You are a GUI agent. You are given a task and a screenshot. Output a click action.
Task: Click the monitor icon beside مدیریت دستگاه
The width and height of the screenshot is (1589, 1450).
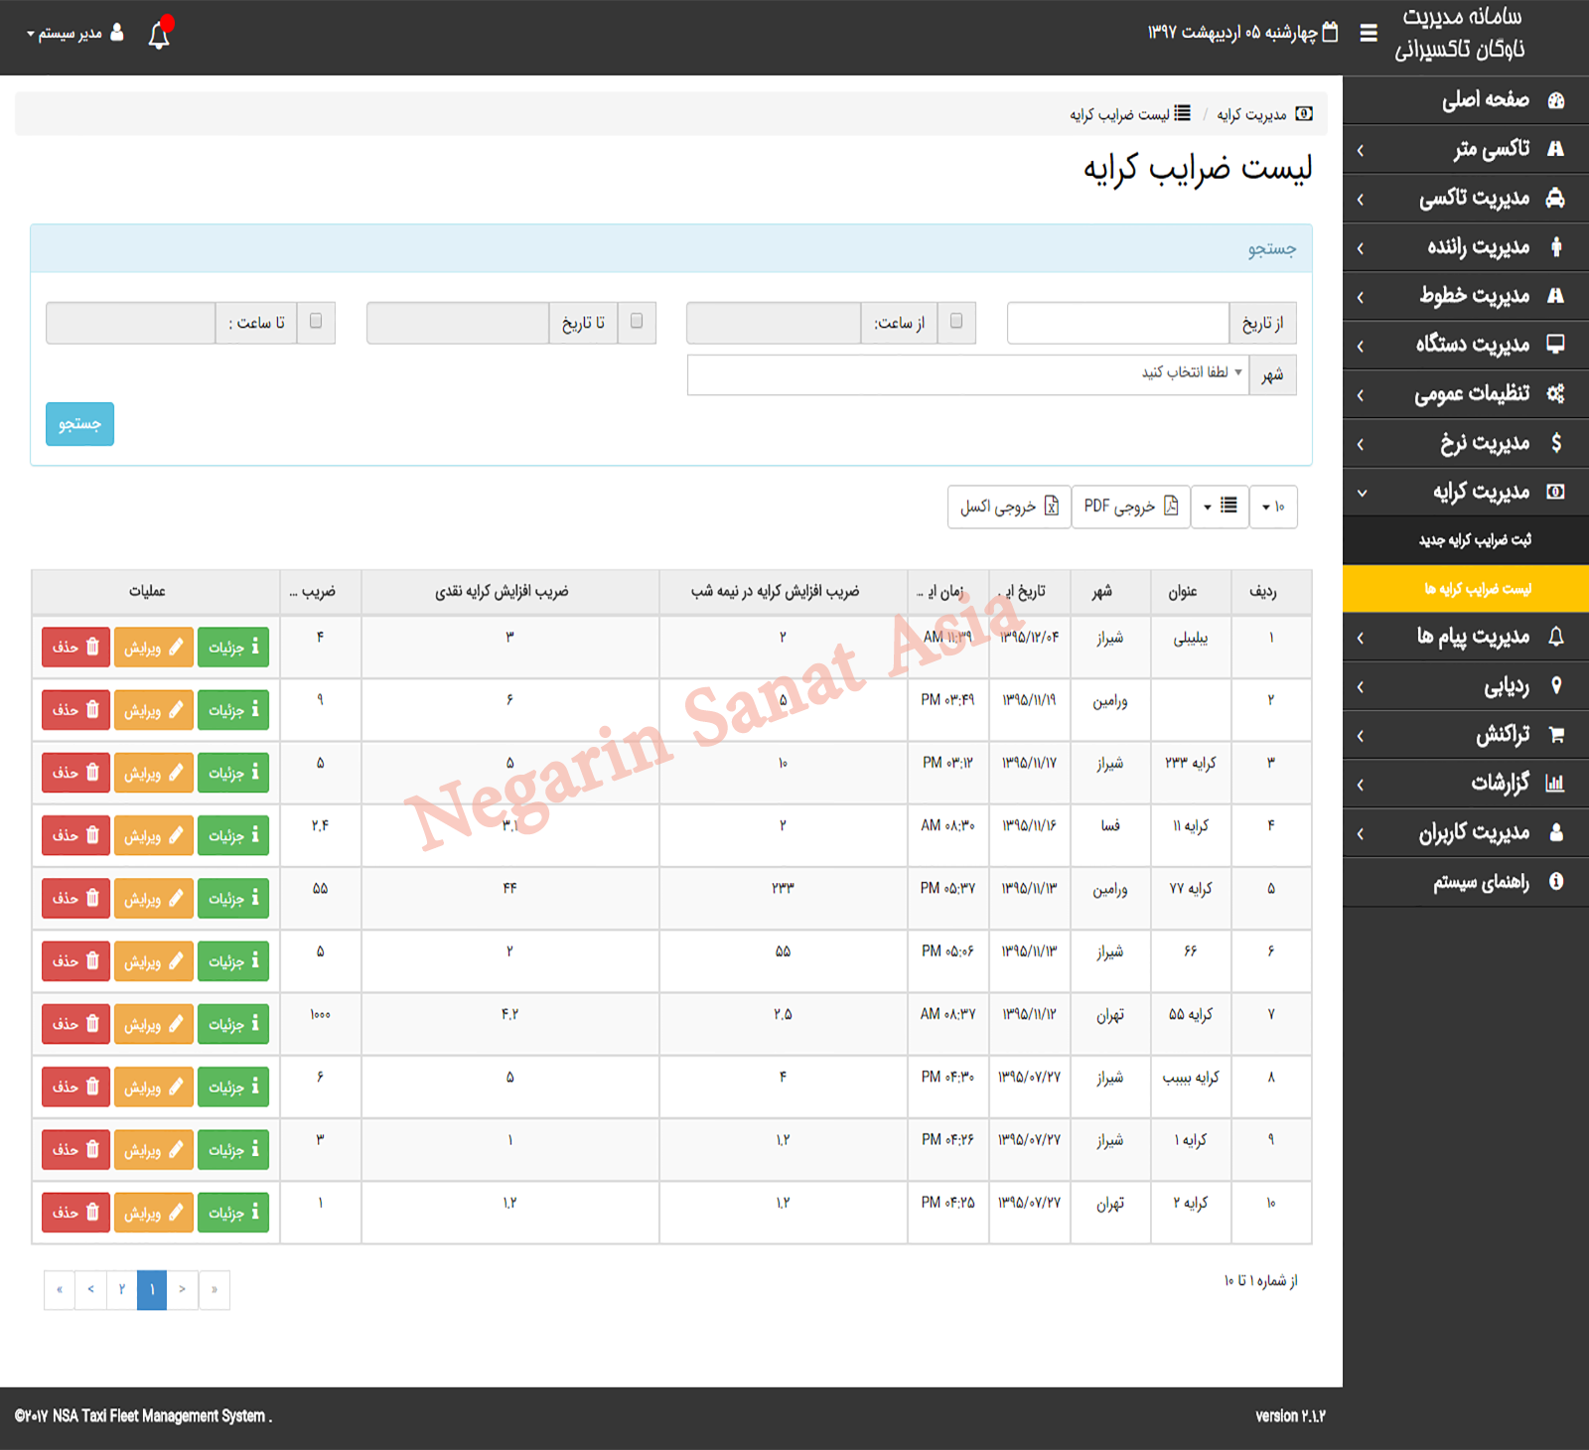click(1556, 344)
